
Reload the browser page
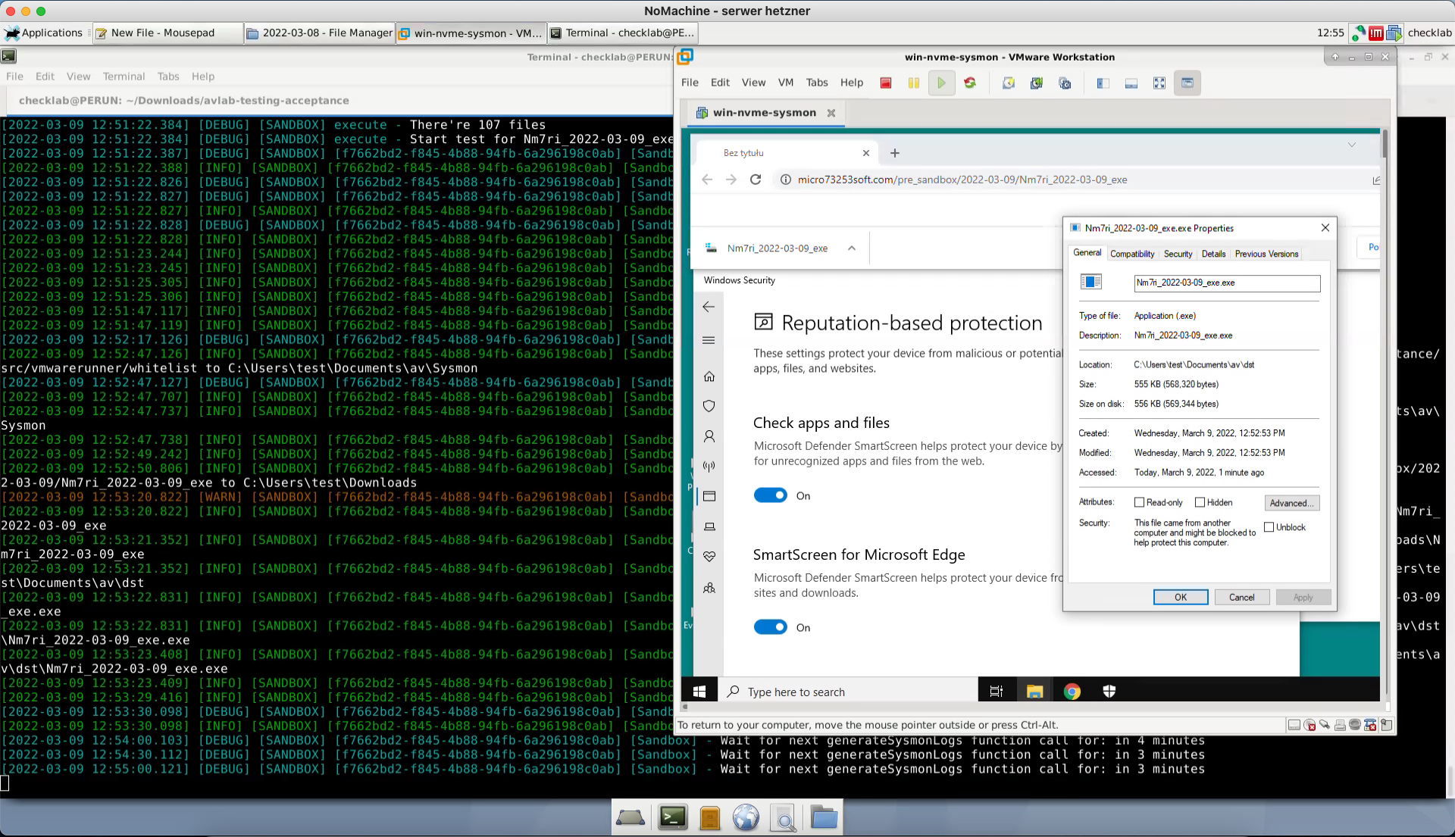tap(755, 180)
